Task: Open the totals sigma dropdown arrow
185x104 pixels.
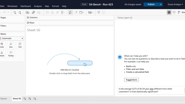Action: pos(64,12)
